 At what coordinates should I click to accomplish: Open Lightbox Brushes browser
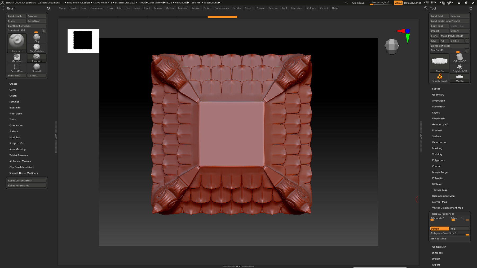click(27, 26)
